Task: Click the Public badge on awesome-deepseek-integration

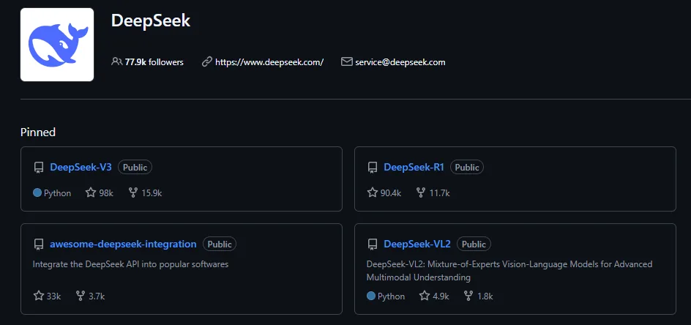Action: pos(220,244)
